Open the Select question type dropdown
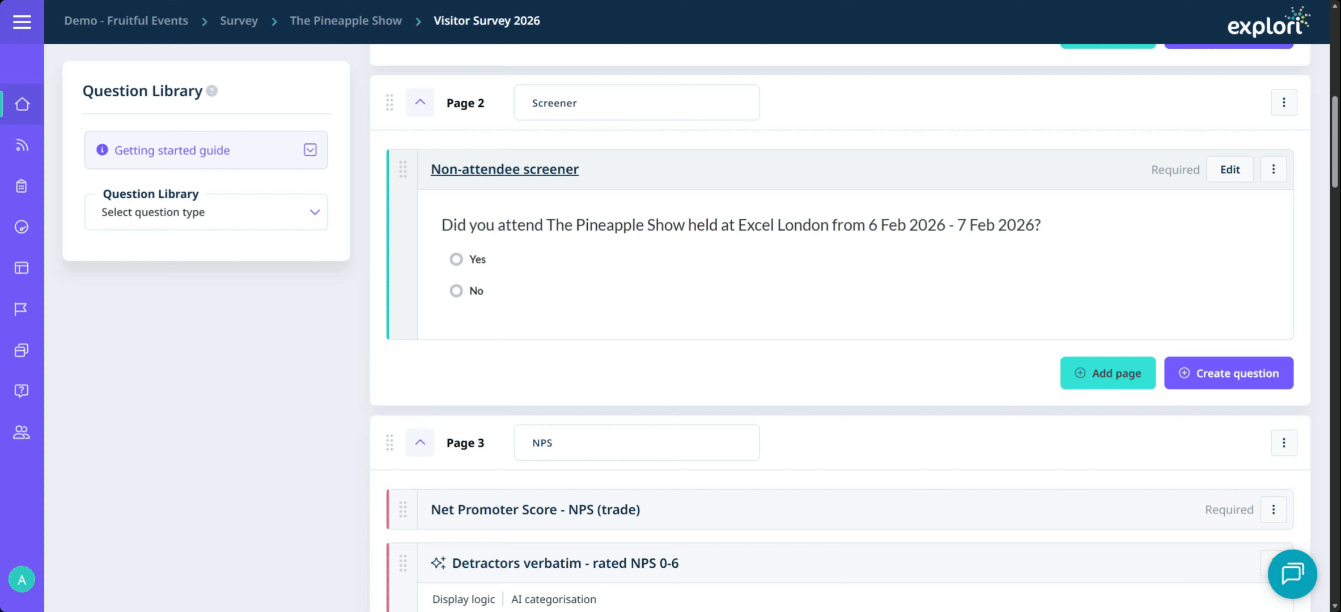 tap(206, 212)
